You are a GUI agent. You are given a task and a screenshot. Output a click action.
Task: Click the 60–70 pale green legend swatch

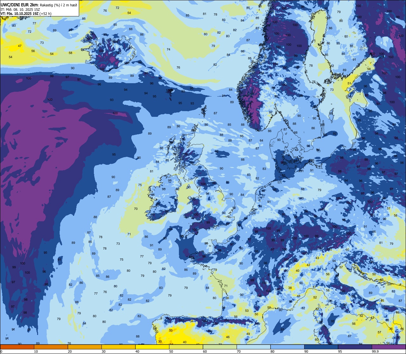tap(220, 347)
